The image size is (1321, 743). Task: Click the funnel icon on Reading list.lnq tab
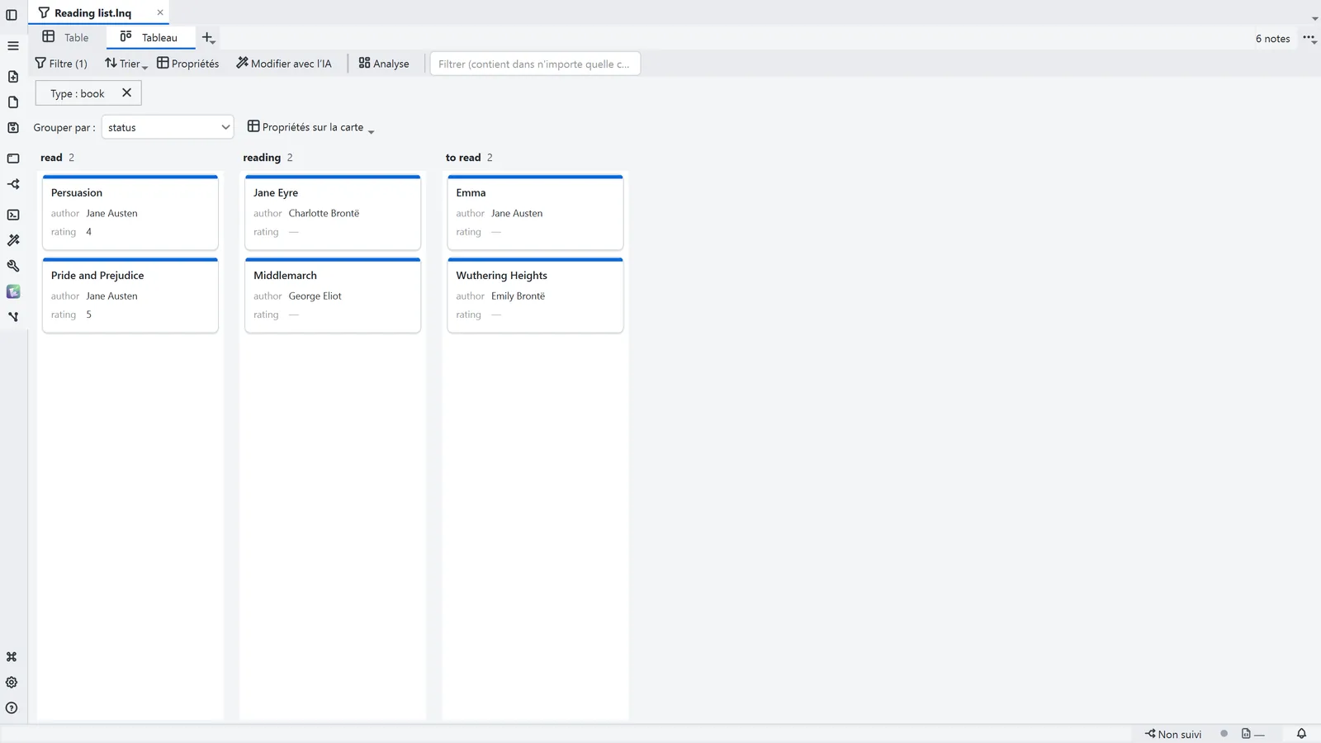(44, 12)
